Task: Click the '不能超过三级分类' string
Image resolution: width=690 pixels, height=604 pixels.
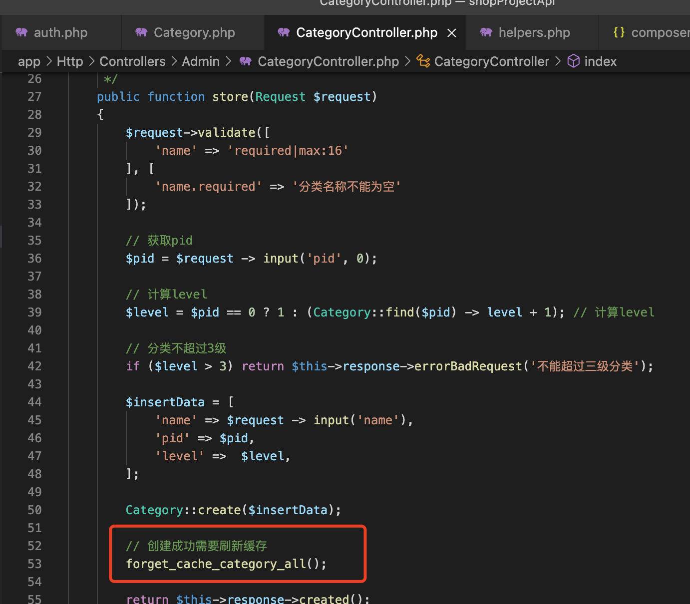Action: point(584,366)
